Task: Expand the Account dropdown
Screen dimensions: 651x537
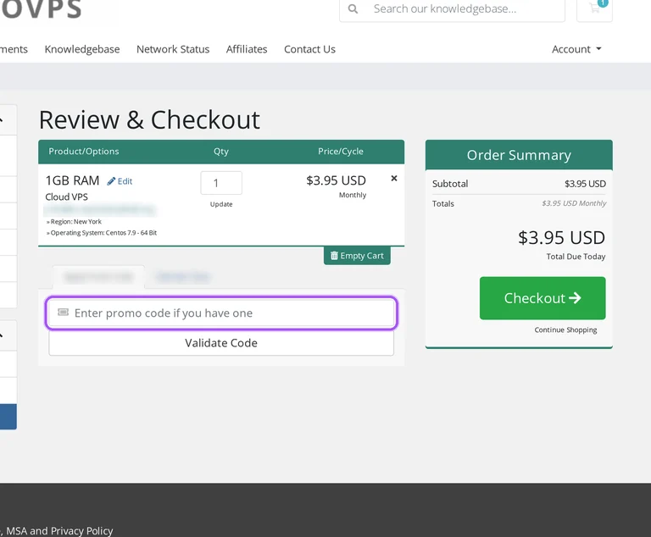Action: [x=576, y=49]
